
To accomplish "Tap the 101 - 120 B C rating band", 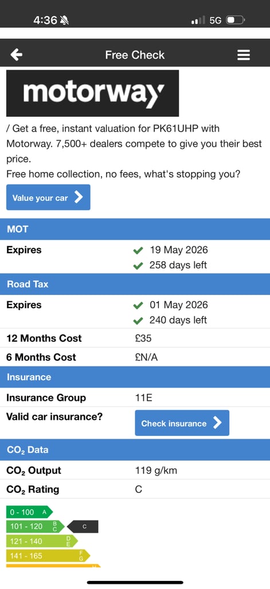I will pos(36,527).
